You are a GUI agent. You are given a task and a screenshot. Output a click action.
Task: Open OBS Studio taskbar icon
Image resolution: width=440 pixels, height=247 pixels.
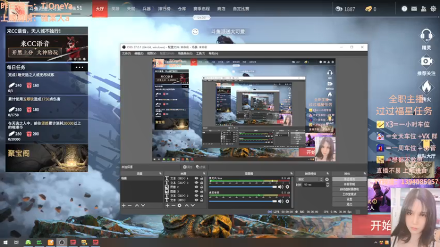pyautogui.click(x=62, y=242)
